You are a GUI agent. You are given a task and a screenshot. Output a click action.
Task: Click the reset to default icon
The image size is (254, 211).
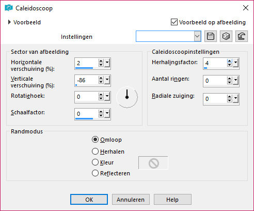(x=242, y=36)
